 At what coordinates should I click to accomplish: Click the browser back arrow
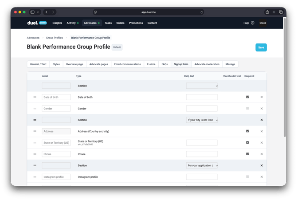click(47, 12)
